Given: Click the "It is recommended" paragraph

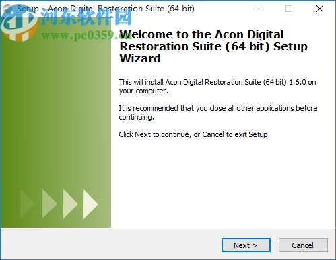Looking at the screenshot, I should 218,112.
